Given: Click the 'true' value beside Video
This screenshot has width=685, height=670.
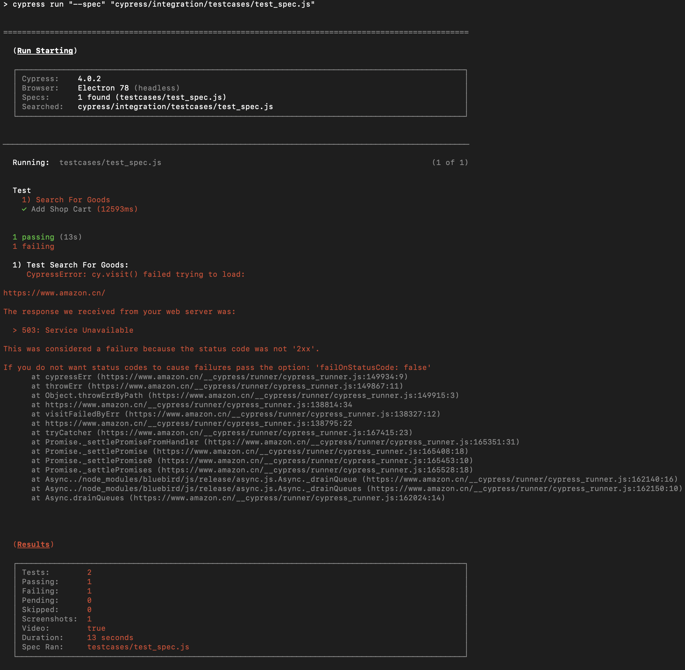Looking at the screenshot, I should click(96, 628).
